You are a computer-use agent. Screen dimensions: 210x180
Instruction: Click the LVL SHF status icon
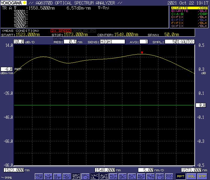pyautogui.click(x=48, y=176)
